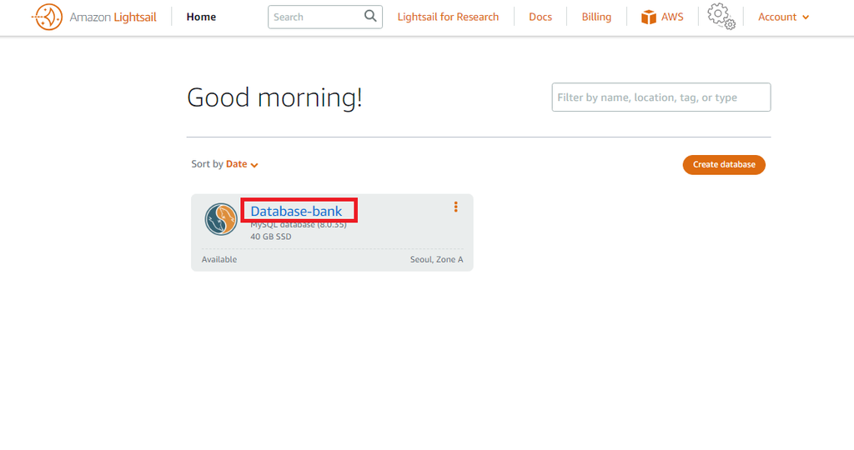Image resolution: width=854 pixels, height=450 pixels.
Task: Click the '40 GB SSD' text
Action: click(x=271, y=237)
